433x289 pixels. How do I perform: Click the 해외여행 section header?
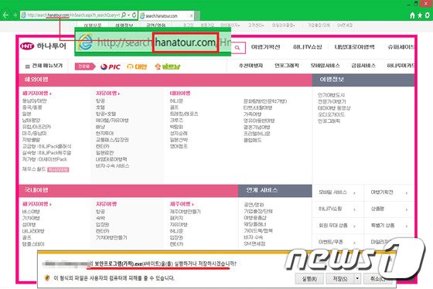[165, 80]
